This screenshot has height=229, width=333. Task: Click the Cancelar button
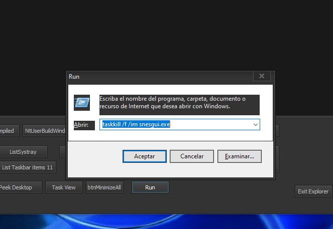click(x=192, y=156)
